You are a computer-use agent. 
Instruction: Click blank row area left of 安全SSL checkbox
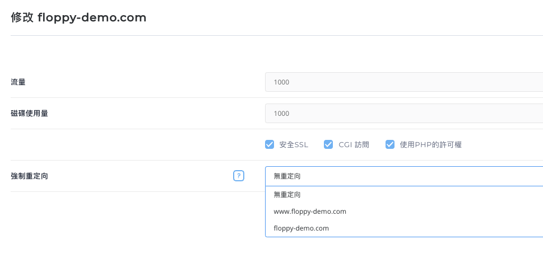pyautogui.click(x=134, y=144)
